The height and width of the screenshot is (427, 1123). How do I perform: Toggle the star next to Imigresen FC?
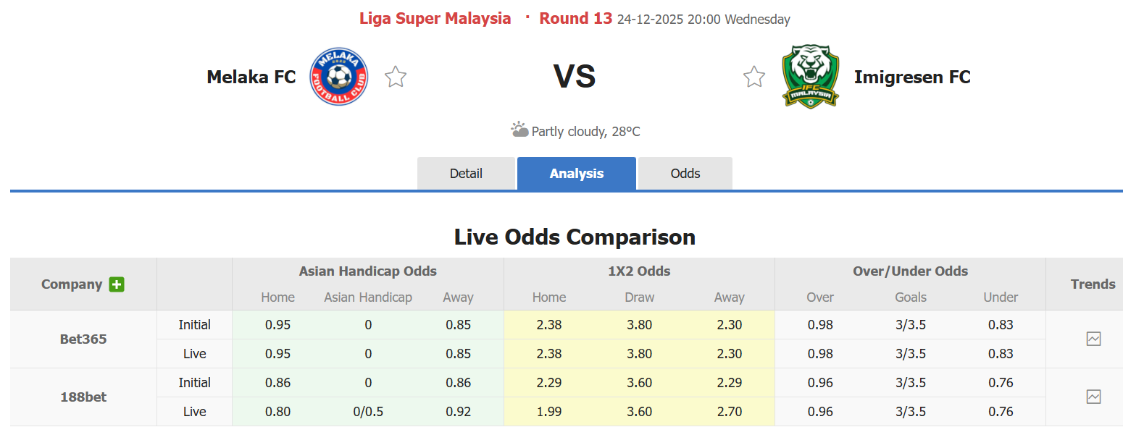754,77
